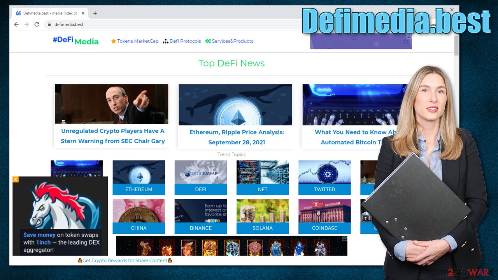Click the Ethereum coin topic thumbnail

coord(139,172)
